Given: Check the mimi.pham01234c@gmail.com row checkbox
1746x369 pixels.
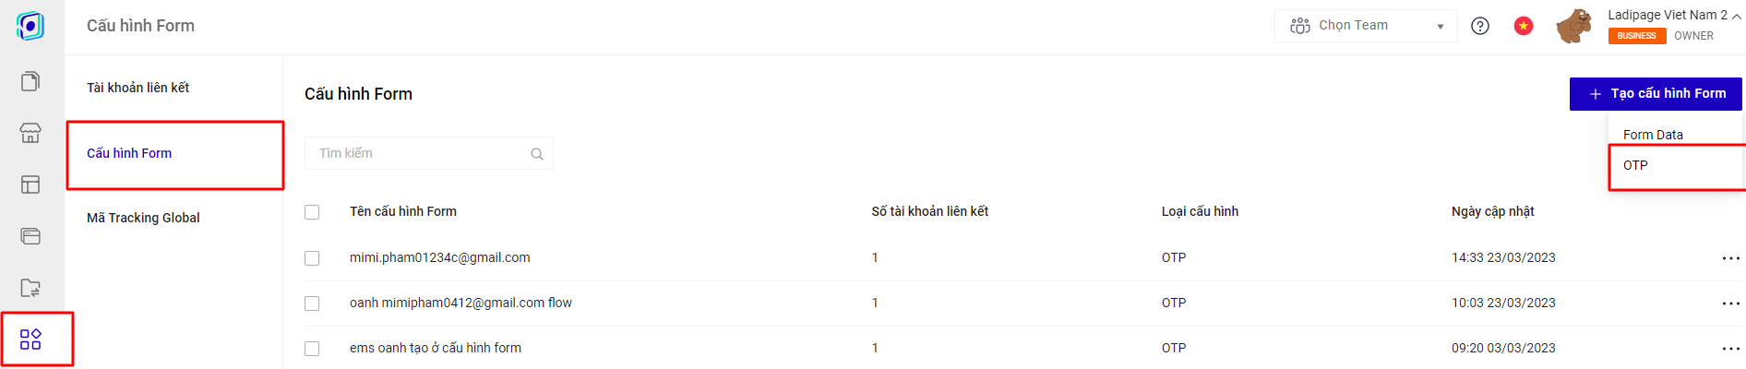Looking at the screenshot, I should point(312,258).
